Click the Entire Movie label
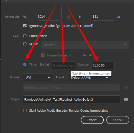 tap(38, 36)
